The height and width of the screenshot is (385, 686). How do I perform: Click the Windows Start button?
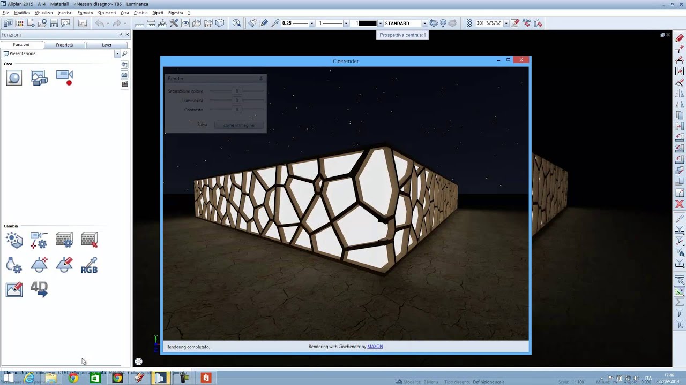click(x=8, y=379)
